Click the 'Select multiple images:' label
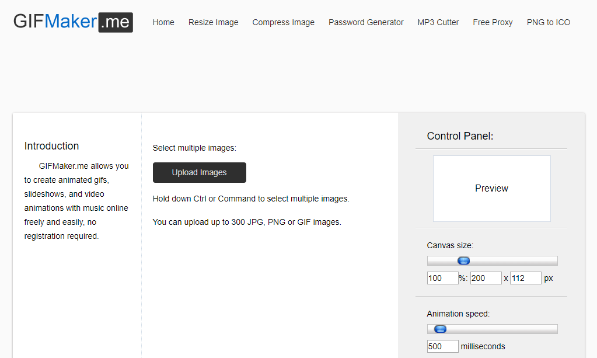 click(x=194, y=148)
